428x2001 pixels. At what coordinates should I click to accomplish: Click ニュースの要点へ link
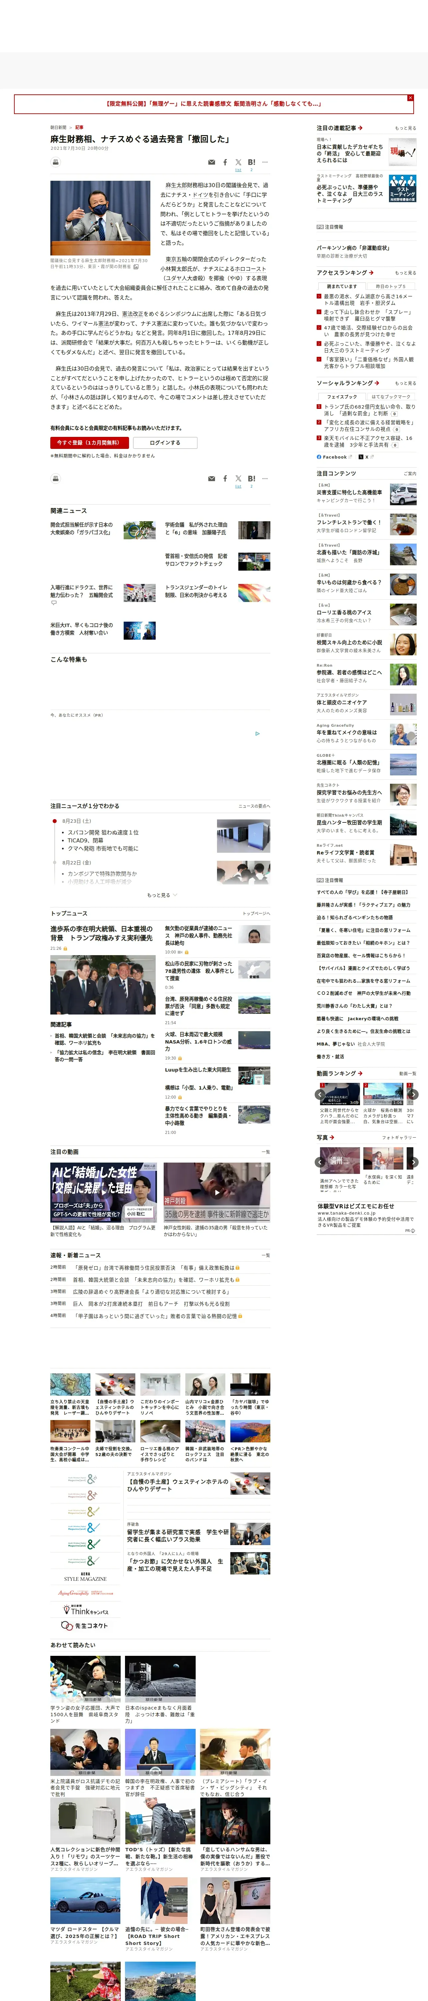tap(254, 806)
